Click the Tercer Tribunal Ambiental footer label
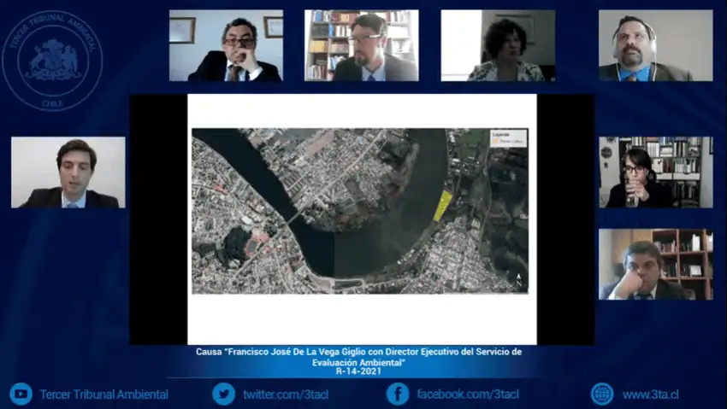727x409 pixels. [x=103, y=394]
